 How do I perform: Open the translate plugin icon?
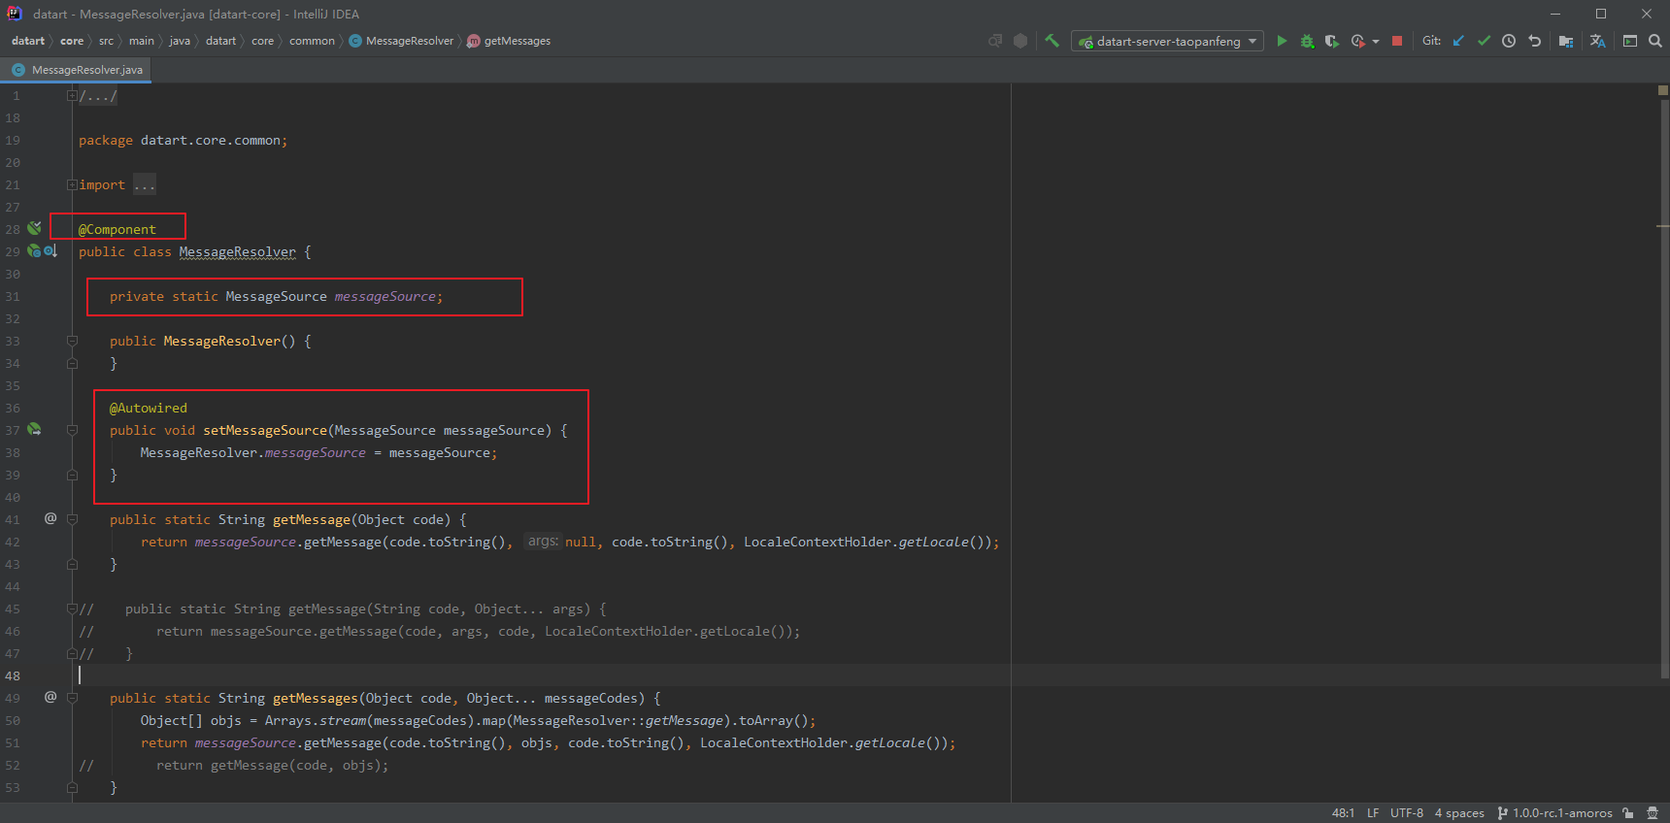(1597, 41)
